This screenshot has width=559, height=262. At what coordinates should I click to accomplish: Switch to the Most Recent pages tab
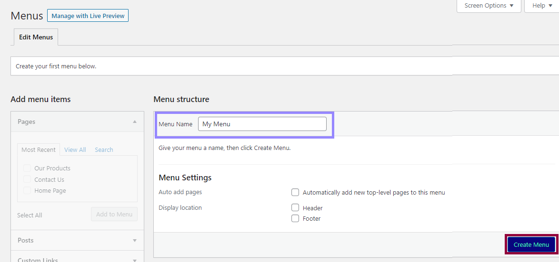pyautogui.click(x=39, y=150)
